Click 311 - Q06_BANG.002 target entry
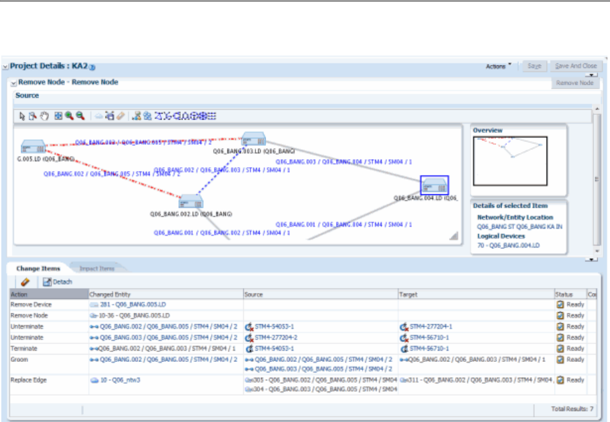610x422 pixels. coord(477,380)
